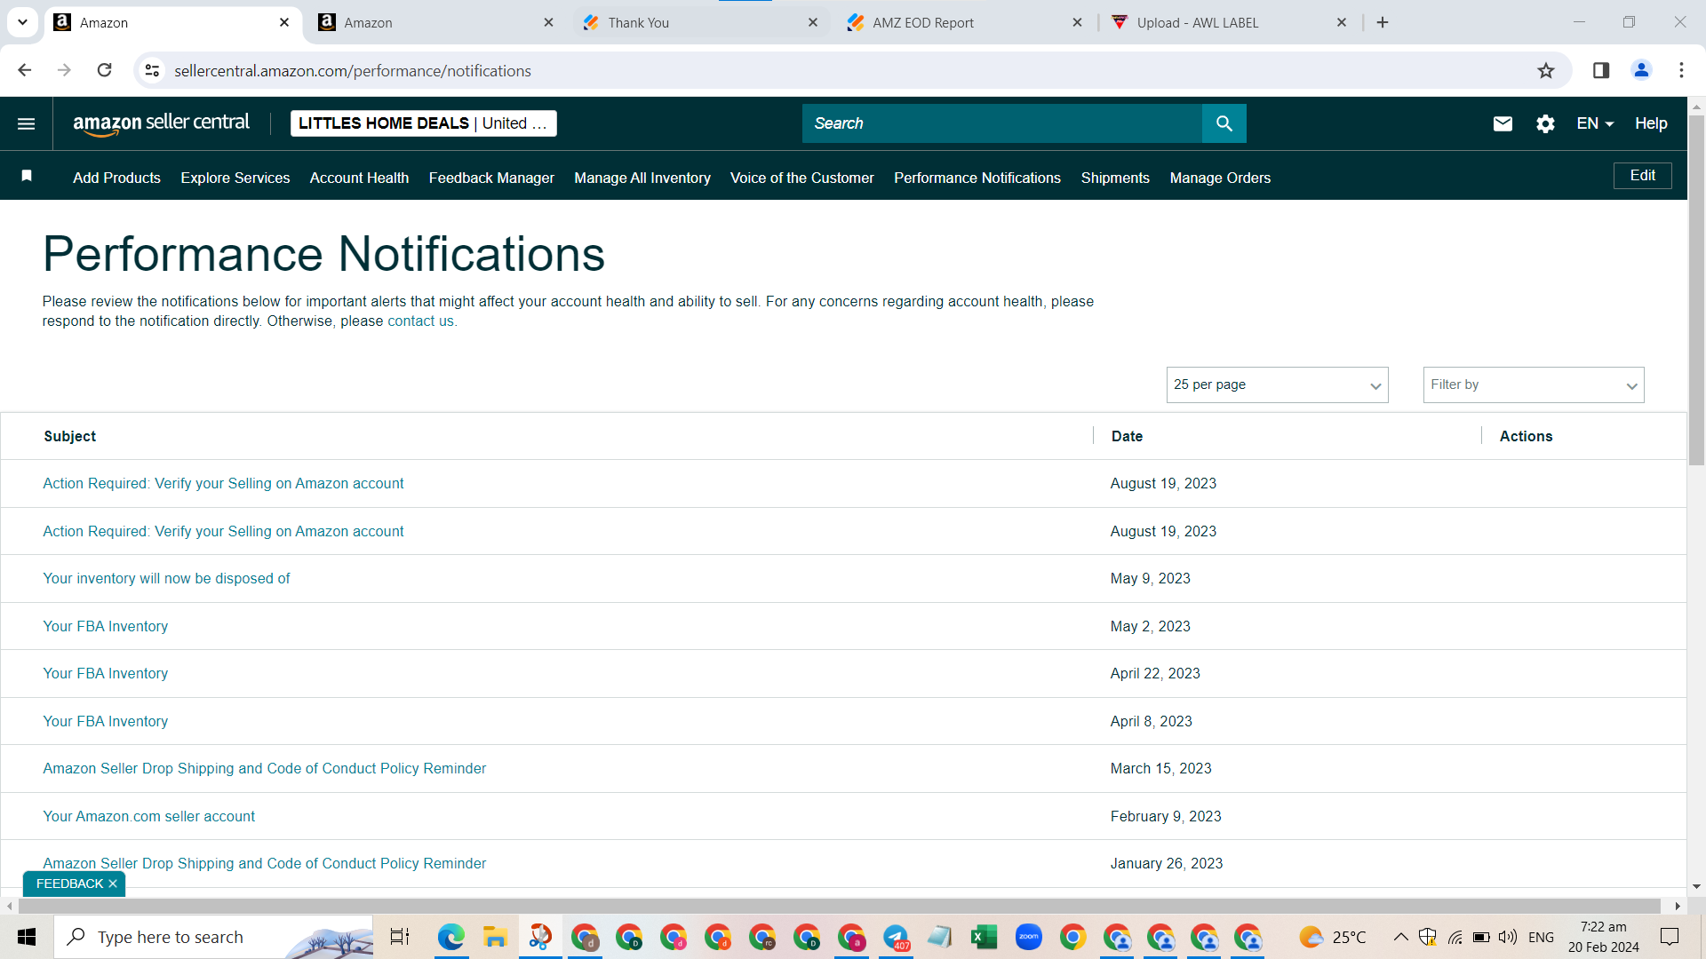Image resolution: width=1706 pixels, height=959 pixels.
Task: Open Telegram from the taskbar
Action: coord(896,938)
